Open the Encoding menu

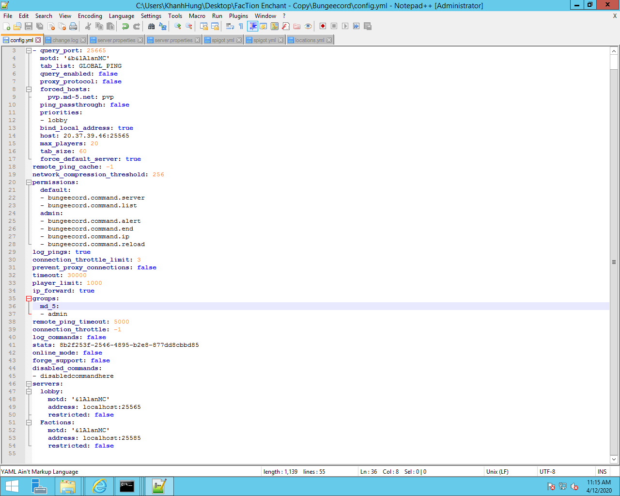coord(90,16)
